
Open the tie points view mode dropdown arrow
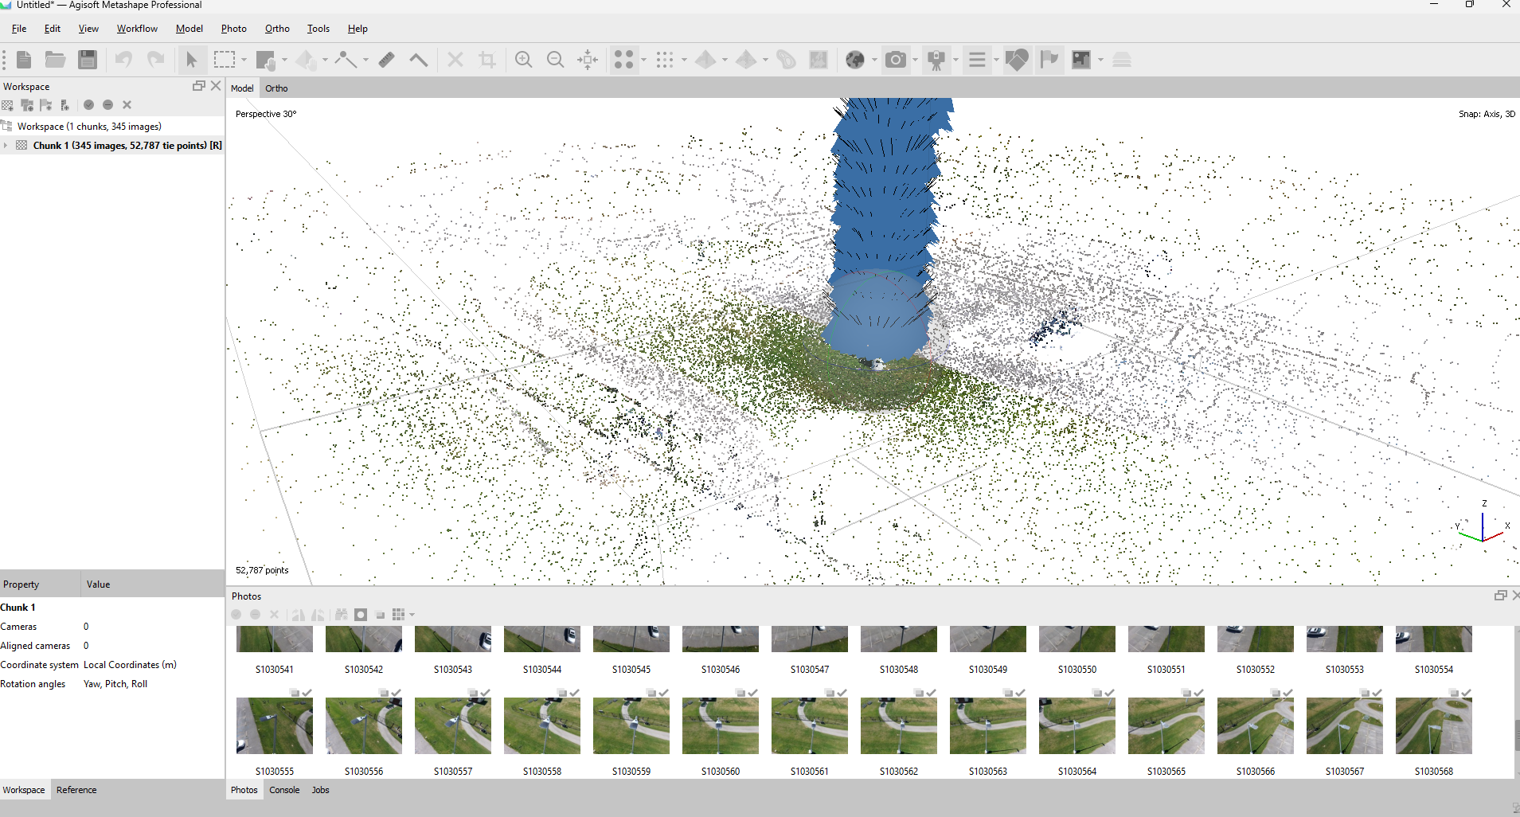coord(643,60)
